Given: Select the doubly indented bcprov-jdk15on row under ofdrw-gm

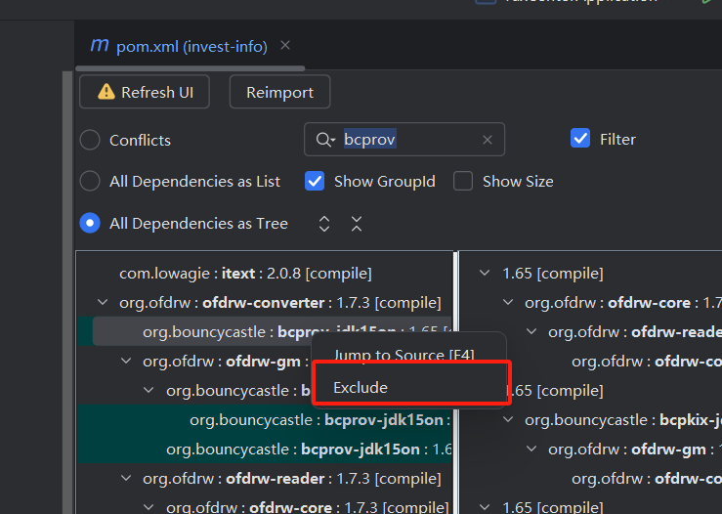Looking at the screenshot, I should click(x=265, y=419).
